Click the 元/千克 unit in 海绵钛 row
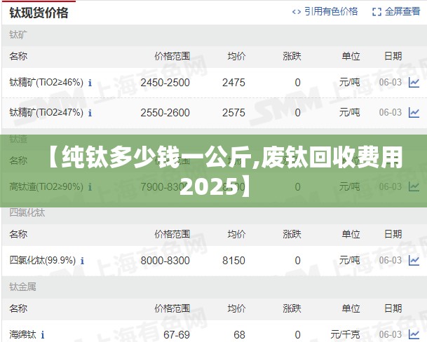This screenshot has width=427, height=342. pos(345,335)
